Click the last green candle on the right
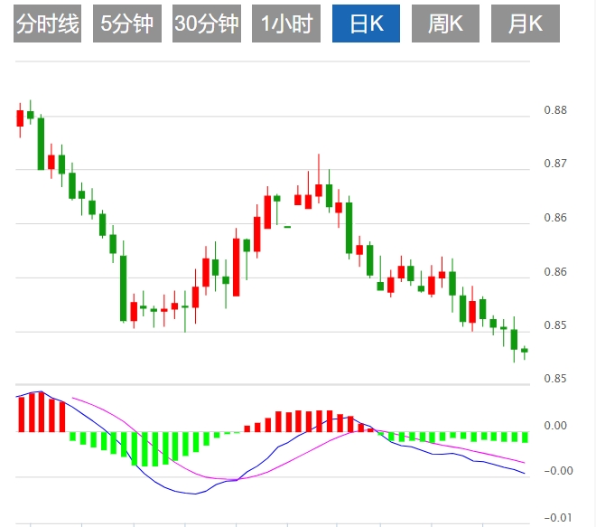Image resolution: width=596 pixels, height=527 pixels. pyautogui.click(x=524, y=351)
